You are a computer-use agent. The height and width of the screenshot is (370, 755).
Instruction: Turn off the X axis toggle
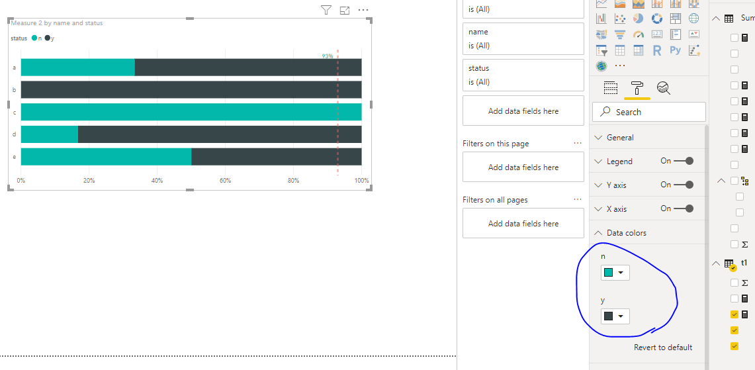[684, 208]
